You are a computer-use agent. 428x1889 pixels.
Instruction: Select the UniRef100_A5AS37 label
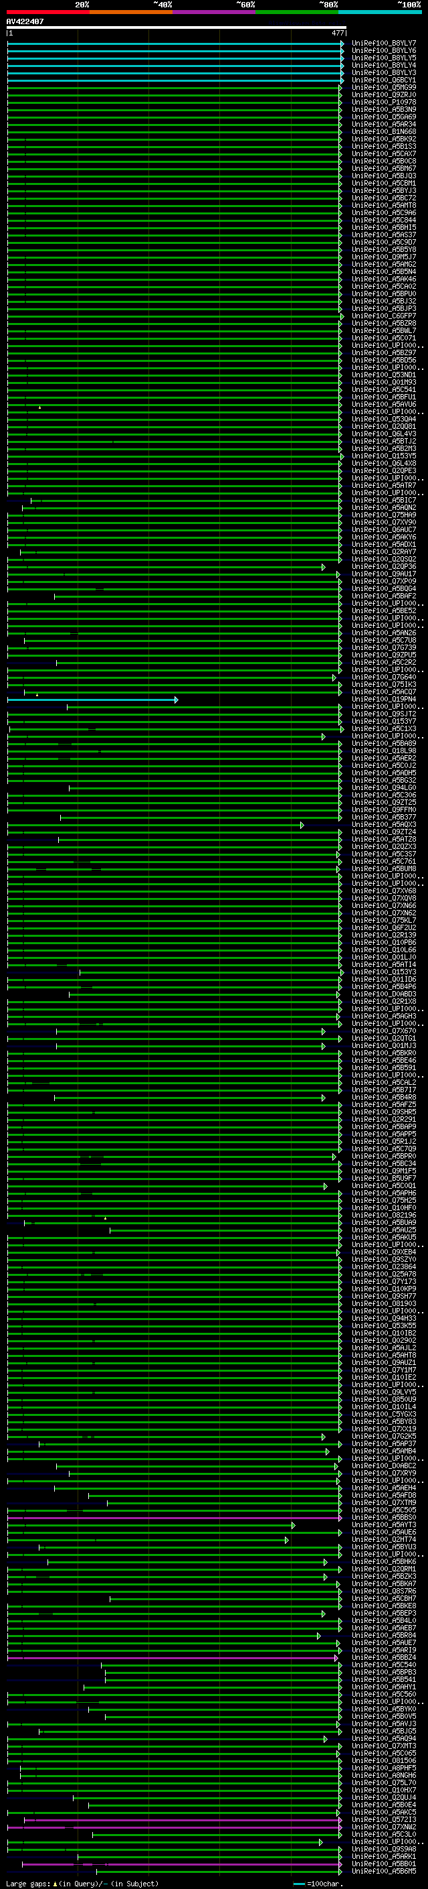pyautogui.click(x=383, y=235)
